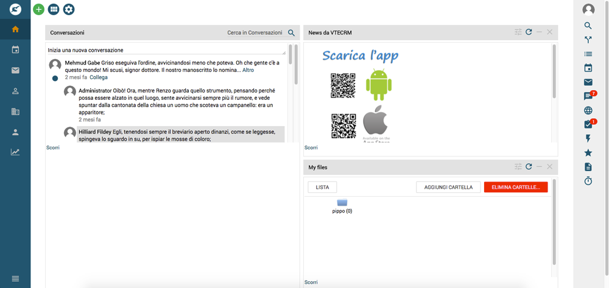
Task: Click the globe icon in right sidebar
Action: (588, 111)
